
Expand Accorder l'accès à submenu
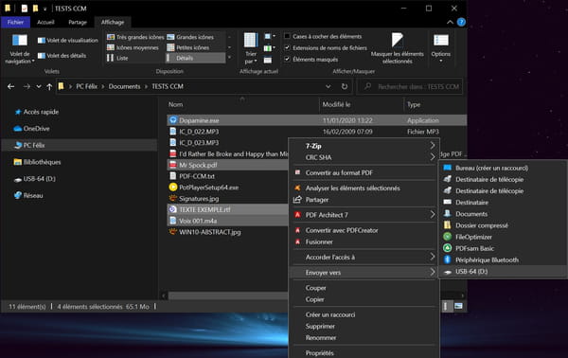point(364,258)
